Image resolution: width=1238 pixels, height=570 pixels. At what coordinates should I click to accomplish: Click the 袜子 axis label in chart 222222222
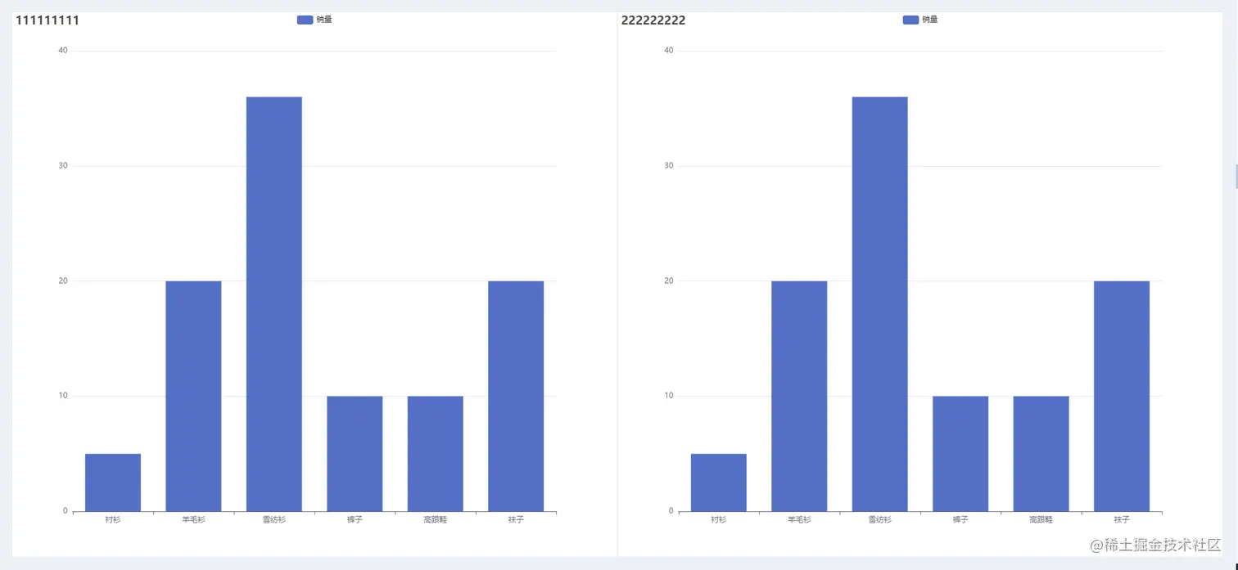tap(1122, 520)
